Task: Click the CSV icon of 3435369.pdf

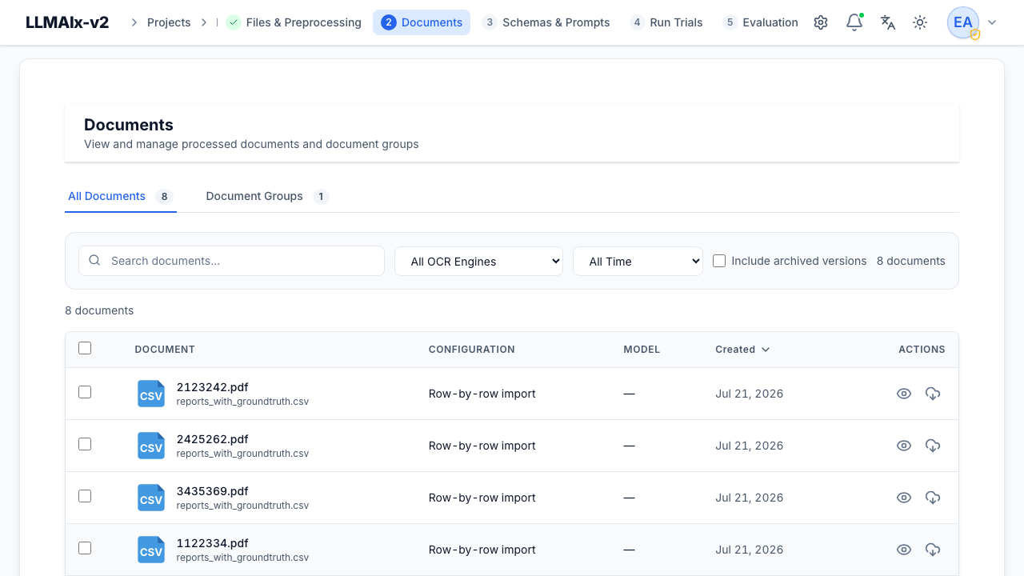Action: coord(151,498)
